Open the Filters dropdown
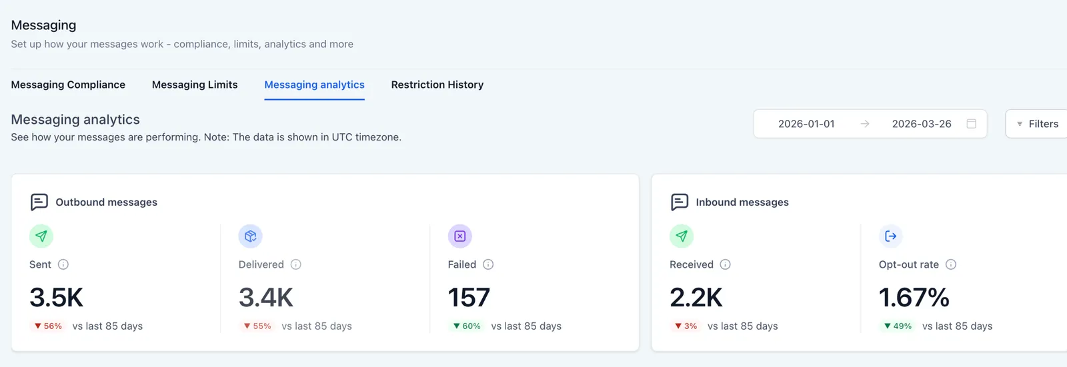Image resolution: width=1067 pixels, height=367 pixels. 1037,124
